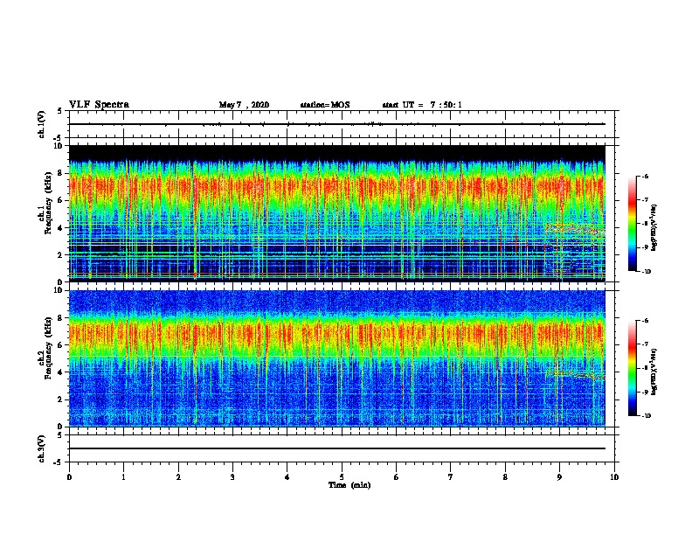Click the "-10" label on ch.1 color bar

coord(647,272)
